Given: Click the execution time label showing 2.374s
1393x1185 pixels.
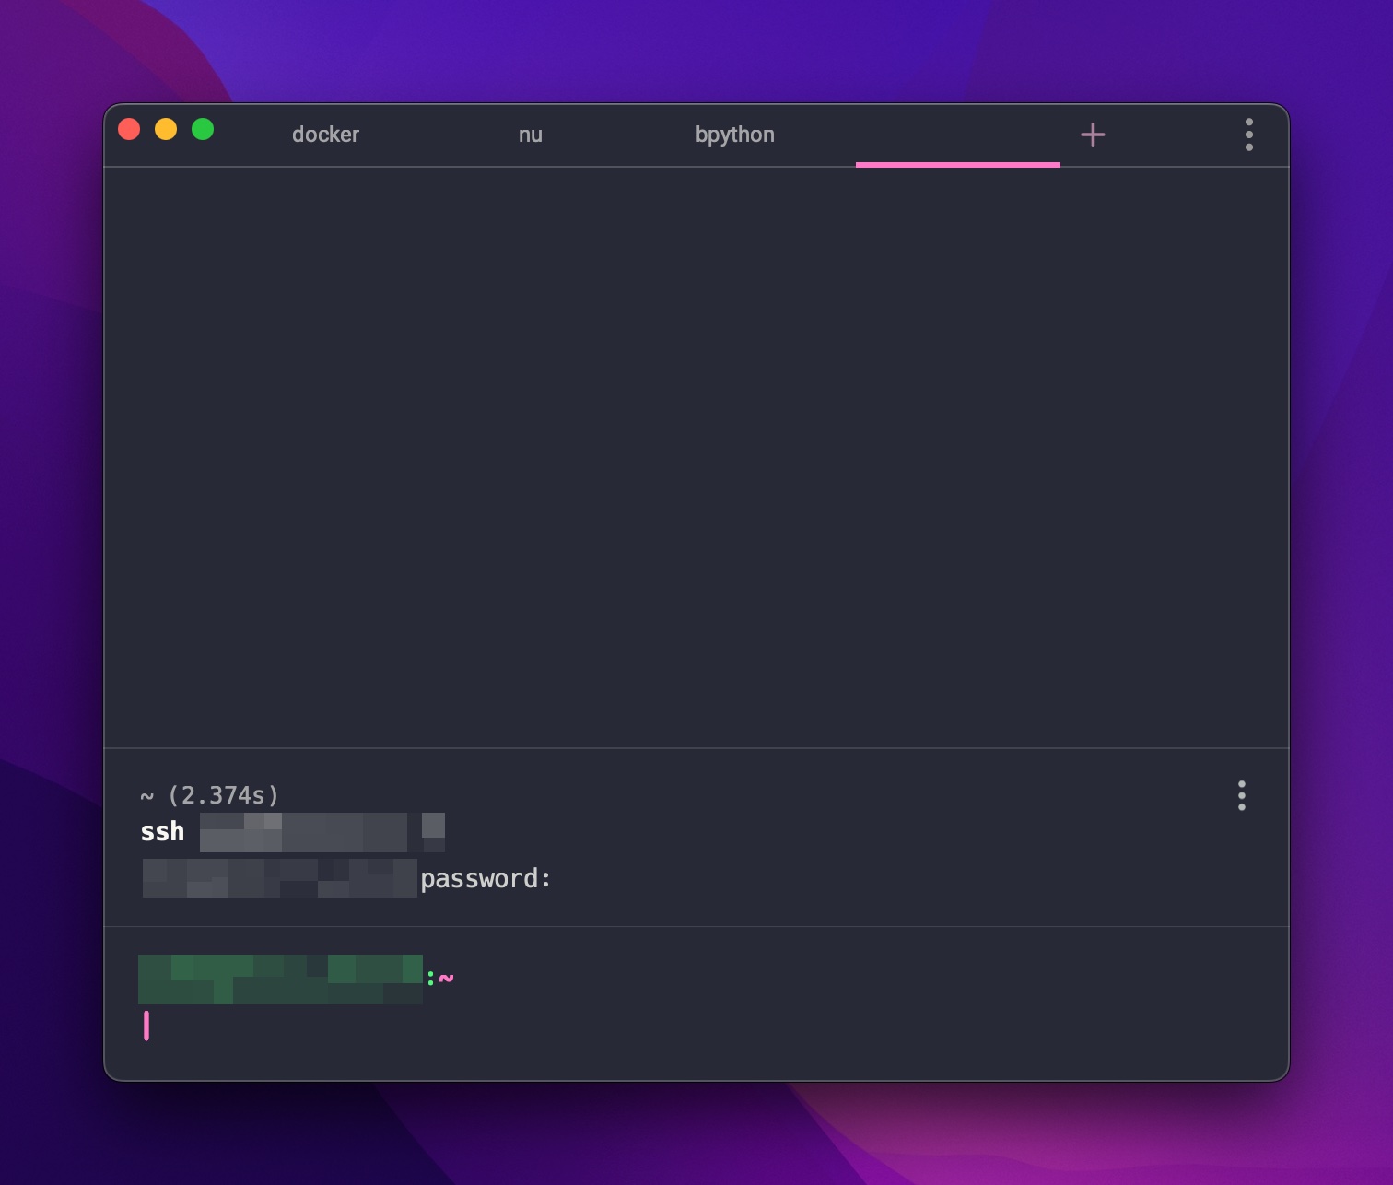Looking at the screenshot, I should (x=226, y=794).
